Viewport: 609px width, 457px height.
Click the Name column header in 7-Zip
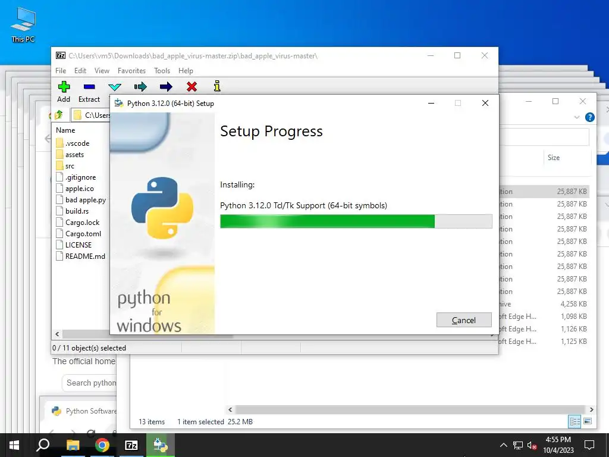pos(65,130)
